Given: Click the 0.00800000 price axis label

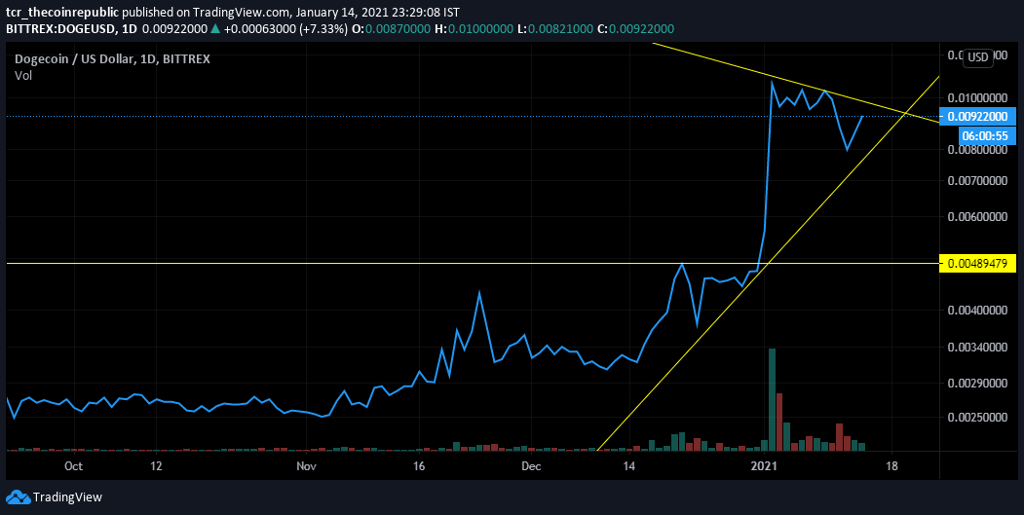Looking at the screenshot, I should click(977, 150).
